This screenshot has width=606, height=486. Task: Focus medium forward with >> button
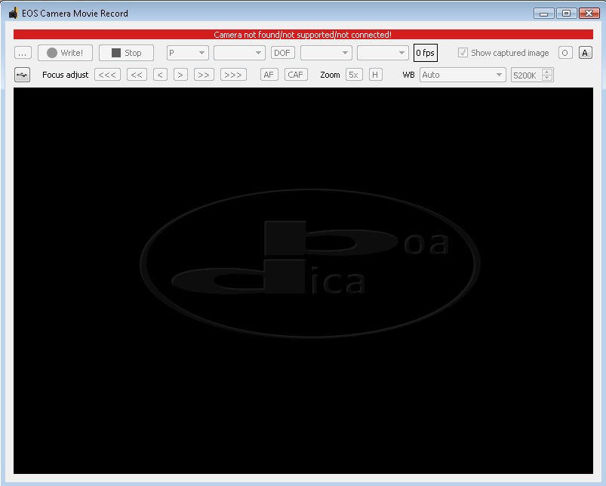[x=204, y=75]
